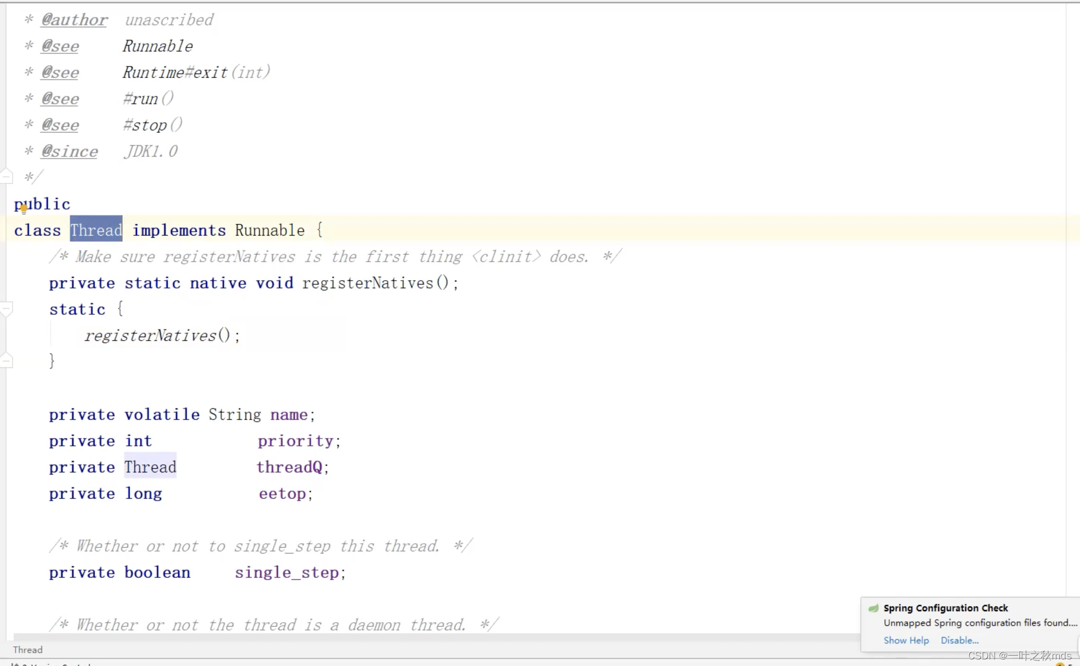Click the yellow intention lightbulb icon

(x=24, y=208)
